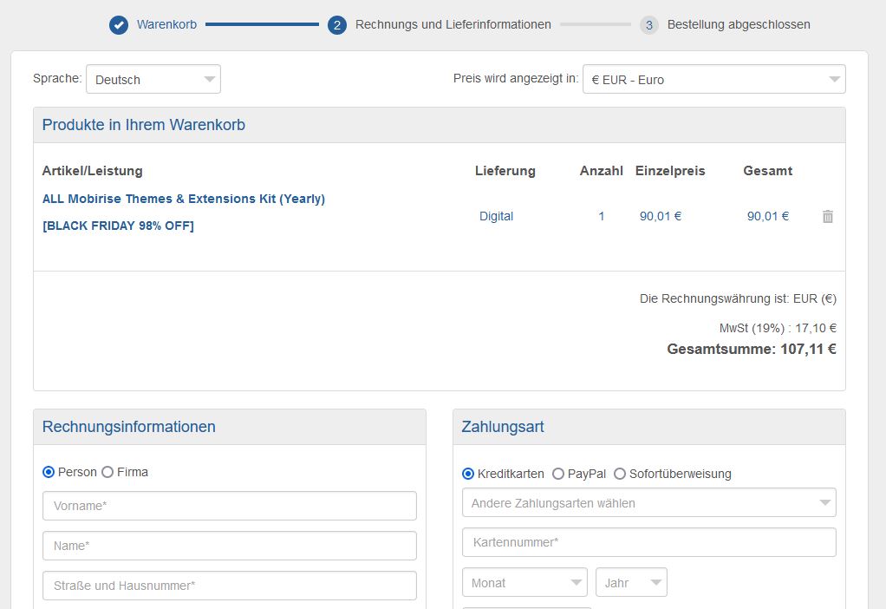Choose PayPal payment option
The width and height of the screenshot is (886, 609).
click(x=558, y=474)
